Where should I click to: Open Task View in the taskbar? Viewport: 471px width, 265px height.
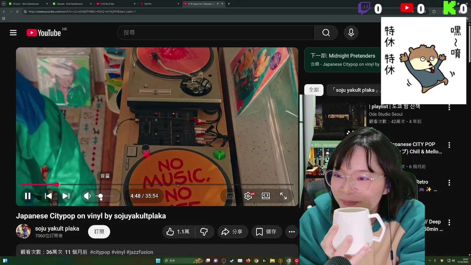click(x=208, y=261)
